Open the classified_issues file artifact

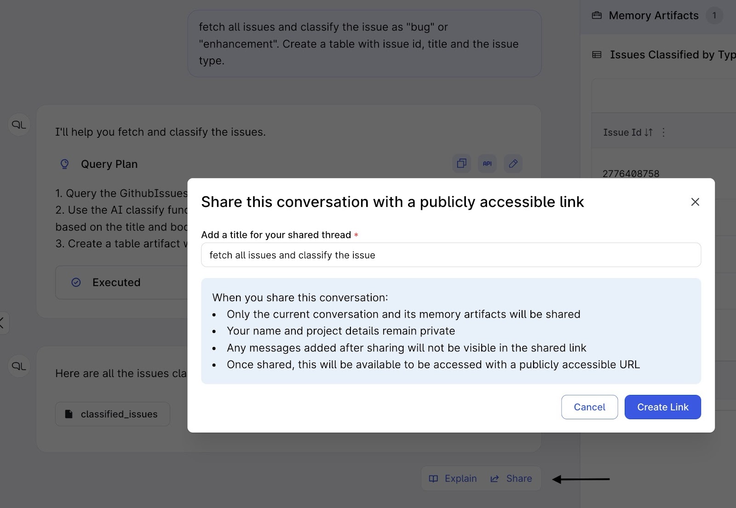coord(113,414)
